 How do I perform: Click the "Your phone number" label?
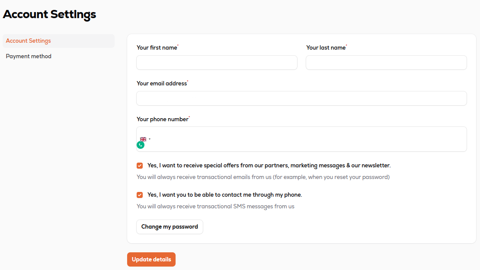click(x=163, y=119)
